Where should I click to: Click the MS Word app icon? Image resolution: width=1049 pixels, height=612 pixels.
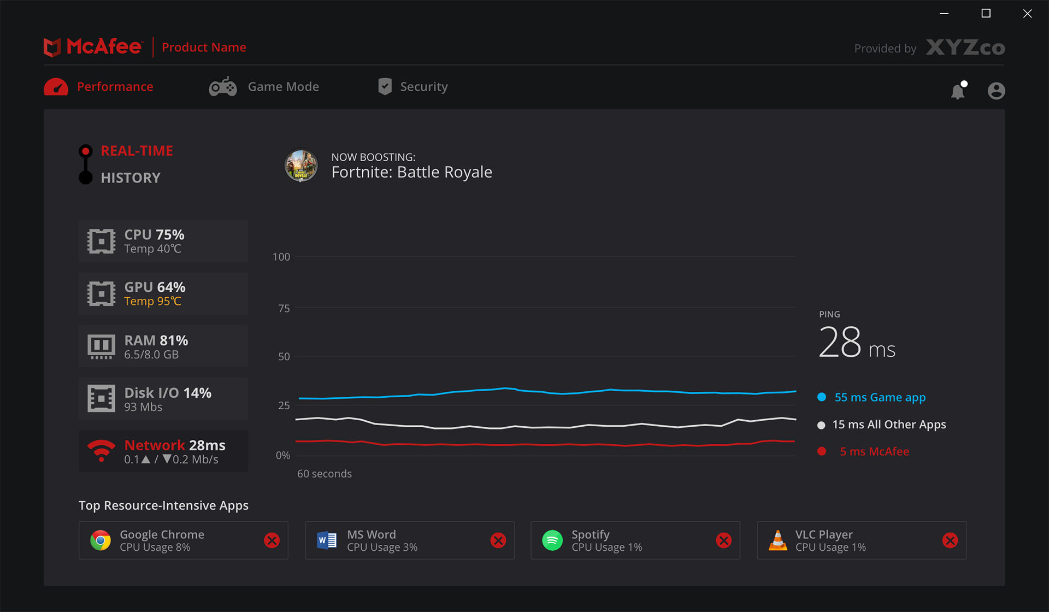(x=327, y=540)
